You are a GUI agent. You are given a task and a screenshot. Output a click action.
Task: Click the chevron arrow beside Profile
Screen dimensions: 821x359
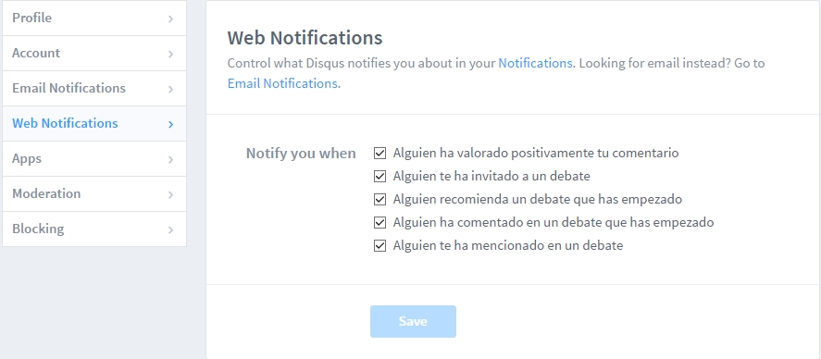(x=170, y=19)
